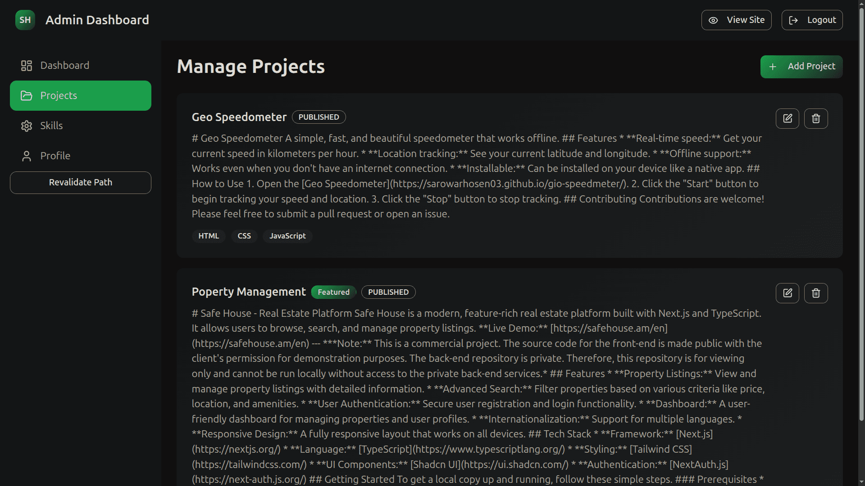This screenshot has width=865, height=486.
Task: Click the PUBLISHED badge on Geo Speedometer
Action: (x=319, y=117)
